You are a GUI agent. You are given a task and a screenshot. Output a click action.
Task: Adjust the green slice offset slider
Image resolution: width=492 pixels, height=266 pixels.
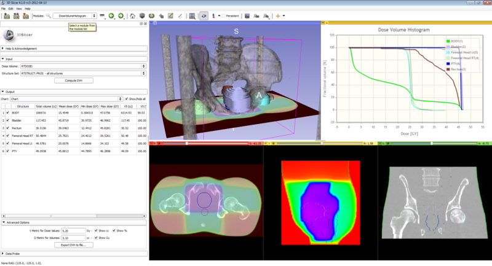pos(434,144)
